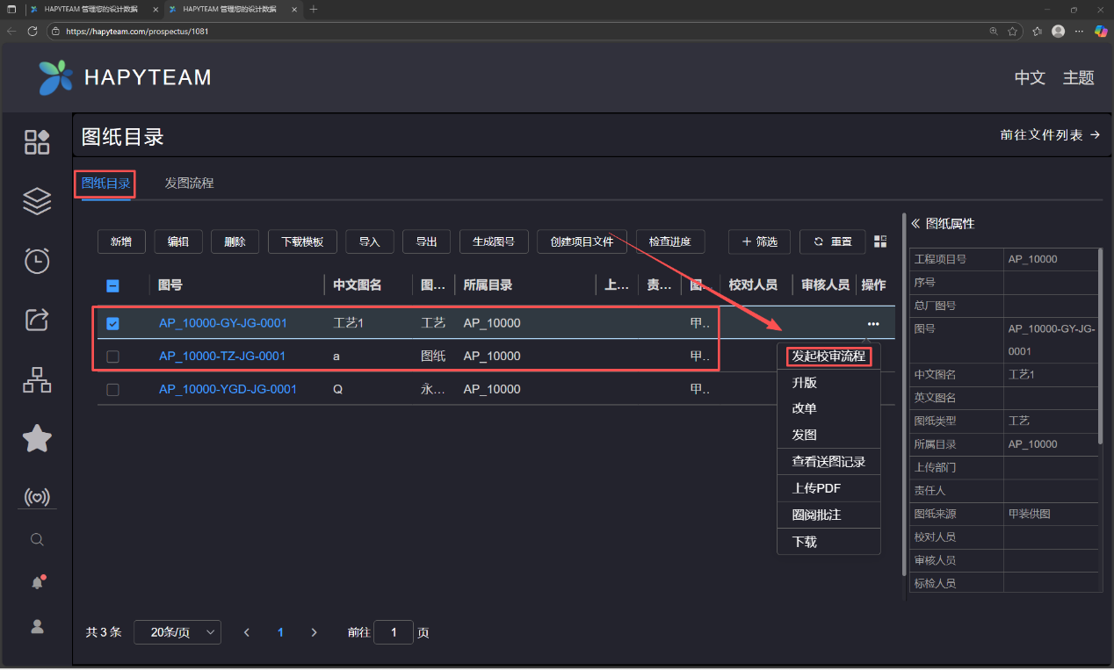Open the three-dot actions menu in first row

click(x=872, y=324)
